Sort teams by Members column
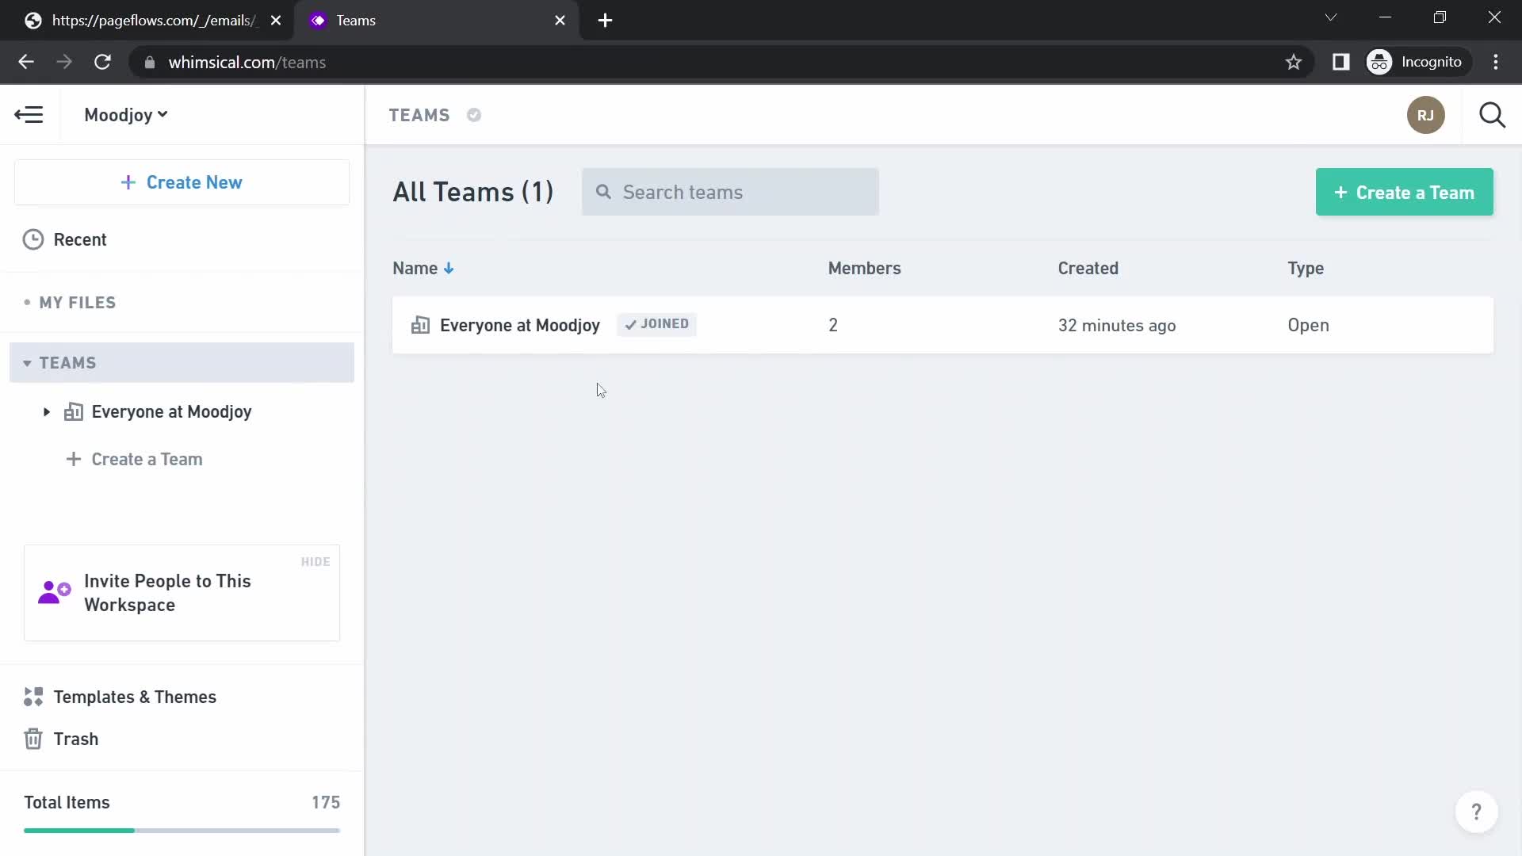 coord(864,269)
